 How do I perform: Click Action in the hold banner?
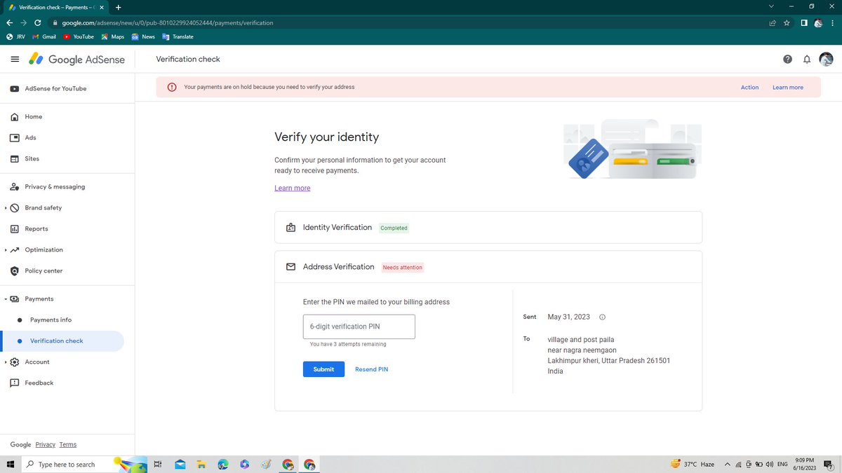[x=749, y=88]
